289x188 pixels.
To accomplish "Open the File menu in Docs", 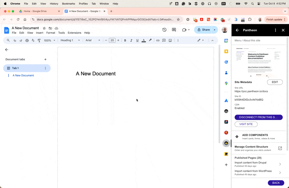I will 14,33.
